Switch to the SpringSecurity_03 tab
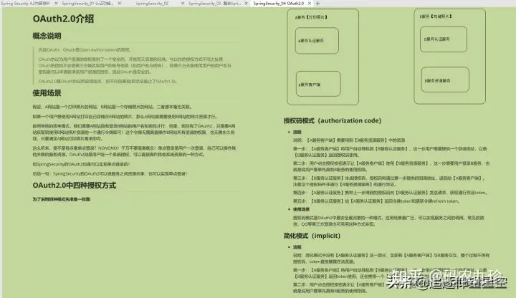 click(214, 4)
